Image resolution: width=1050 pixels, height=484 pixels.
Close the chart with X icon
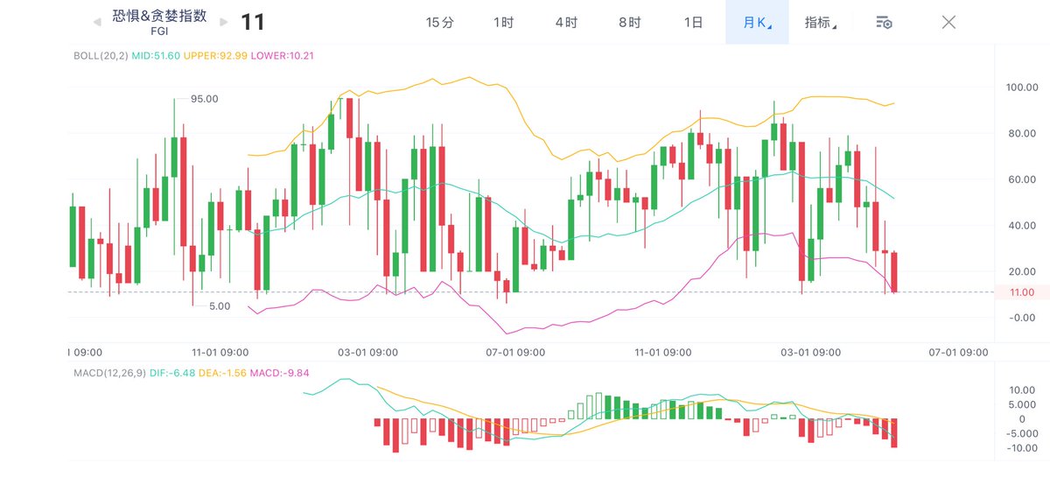[x=948, y=22]
